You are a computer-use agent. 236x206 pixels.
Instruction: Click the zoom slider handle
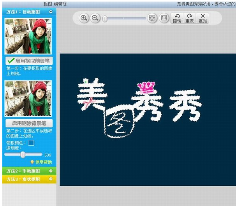point(105,19)
